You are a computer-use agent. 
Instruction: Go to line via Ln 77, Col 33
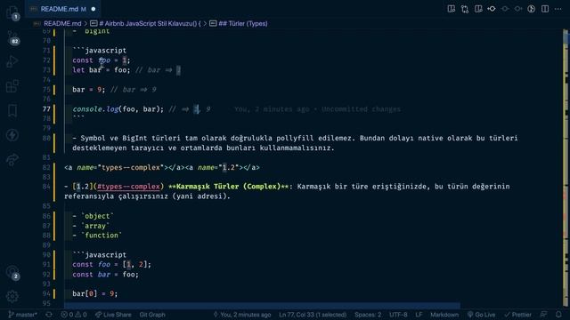coord(313,315)
